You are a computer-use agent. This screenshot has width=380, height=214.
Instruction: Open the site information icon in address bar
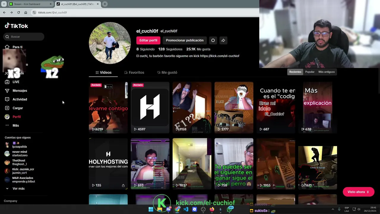pyautogui.click(x=34, y=12)
